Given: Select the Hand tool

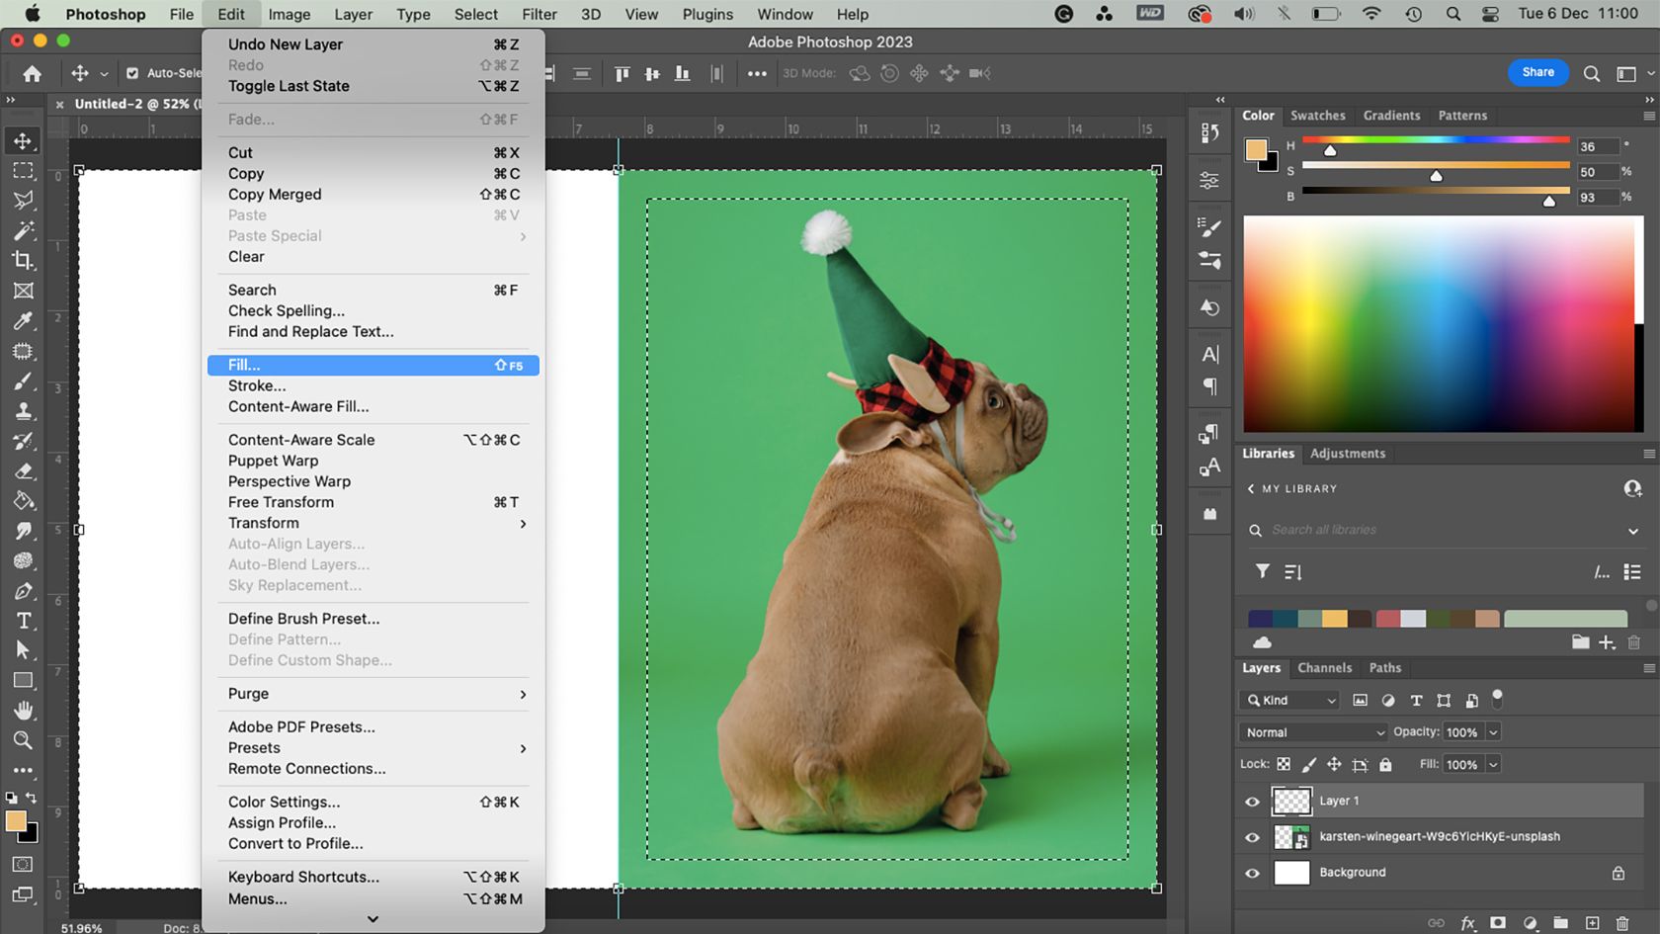Looking at the screenshot, I should 23,710.
